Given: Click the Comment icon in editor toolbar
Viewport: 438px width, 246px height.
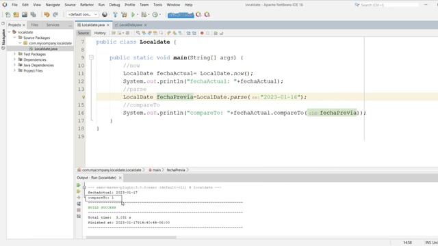Looking at the screenshot, I should 216,33.
